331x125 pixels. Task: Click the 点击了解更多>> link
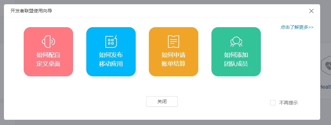click(x=297, y=27)
